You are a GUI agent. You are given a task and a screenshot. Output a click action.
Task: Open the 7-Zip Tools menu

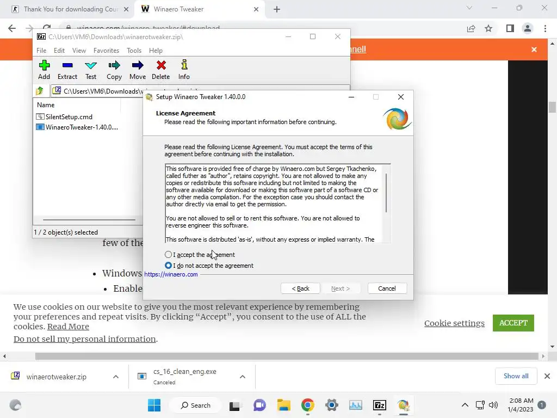pyautogui.click(x=134, y=51)
